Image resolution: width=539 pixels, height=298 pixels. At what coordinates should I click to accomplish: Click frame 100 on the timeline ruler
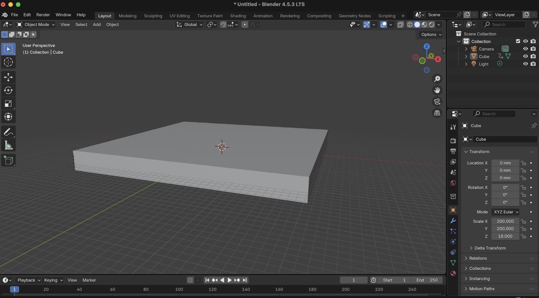click(x=179, y=289)
